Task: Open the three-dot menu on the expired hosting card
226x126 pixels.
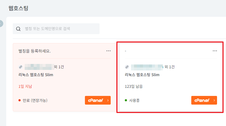Action: pyautogui.click(x=109, y=51)
